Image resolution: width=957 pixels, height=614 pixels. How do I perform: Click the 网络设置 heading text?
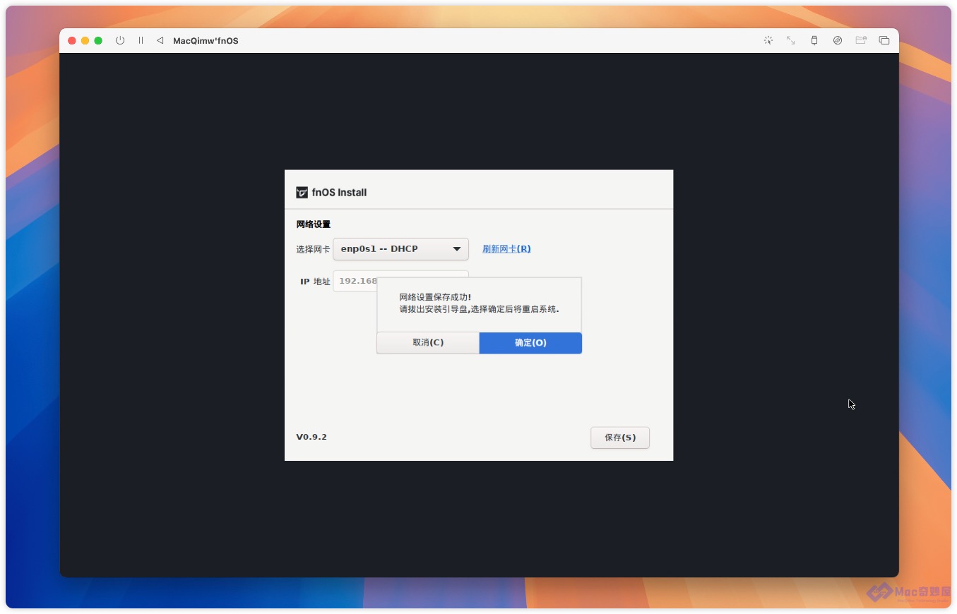tap(314, 224)
